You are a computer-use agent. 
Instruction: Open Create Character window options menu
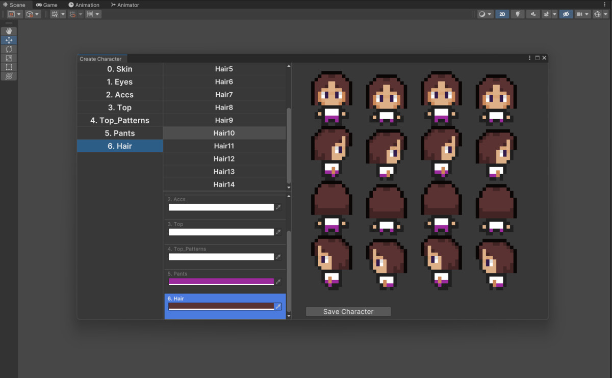click(529, 58)
